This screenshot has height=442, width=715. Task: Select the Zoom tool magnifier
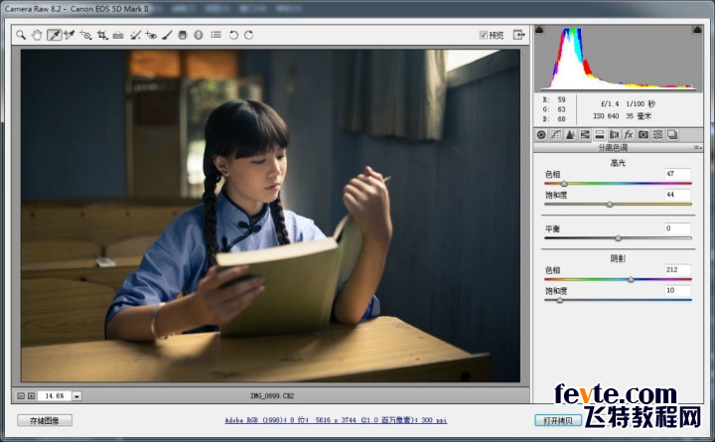pos(21,35)
